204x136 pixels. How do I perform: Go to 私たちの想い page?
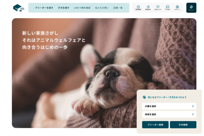pos(102,8)
